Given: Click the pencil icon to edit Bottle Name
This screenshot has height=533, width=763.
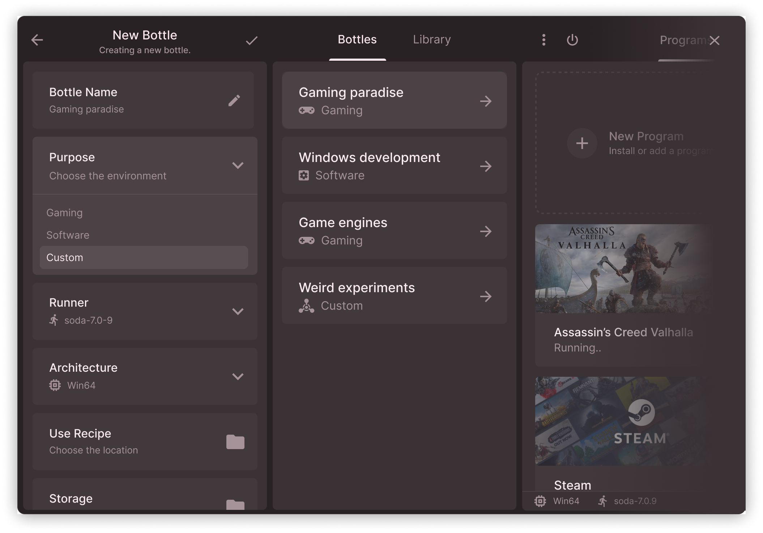Looking at the screenshot, I should tap(234, 101).
